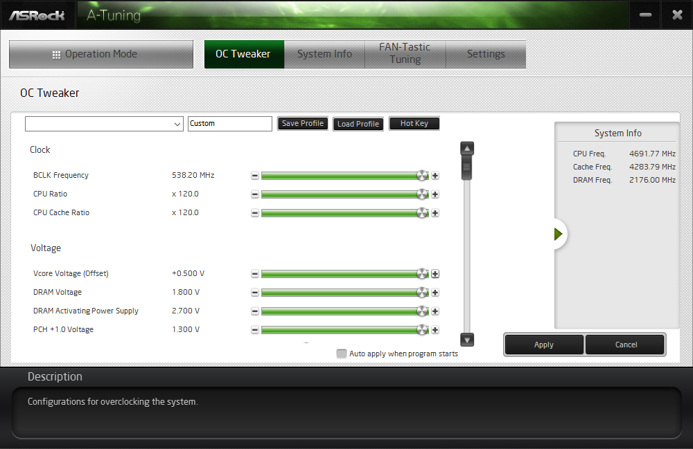The image size is (693, 449).
Task: Open the profile selection dropdown
Action: 105,124
